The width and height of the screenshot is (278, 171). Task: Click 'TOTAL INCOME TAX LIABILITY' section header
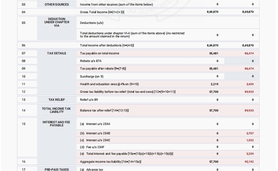[57, 110]
